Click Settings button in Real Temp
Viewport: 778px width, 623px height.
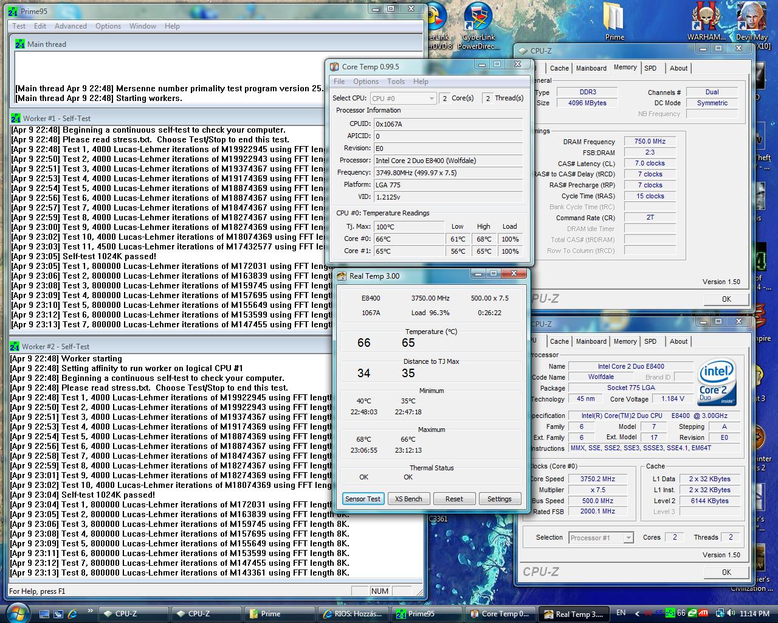[499, 499]
